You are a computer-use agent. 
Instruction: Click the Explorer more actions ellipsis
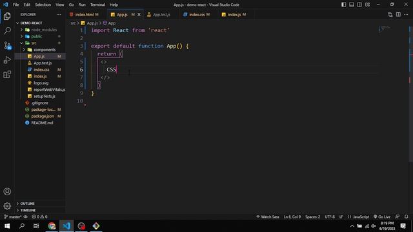click(x=59, y=14)
